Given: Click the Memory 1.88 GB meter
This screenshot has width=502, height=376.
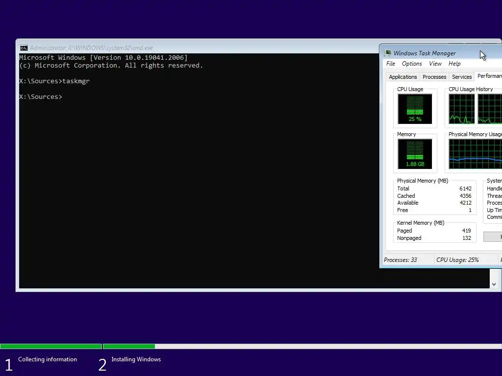Looking at the screenshot, I should (x=415, y=154).
